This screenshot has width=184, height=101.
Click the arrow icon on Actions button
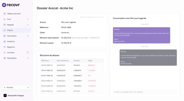[28, 88]
